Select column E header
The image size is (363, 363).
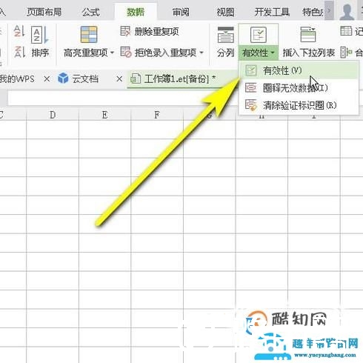pos(104,115)
